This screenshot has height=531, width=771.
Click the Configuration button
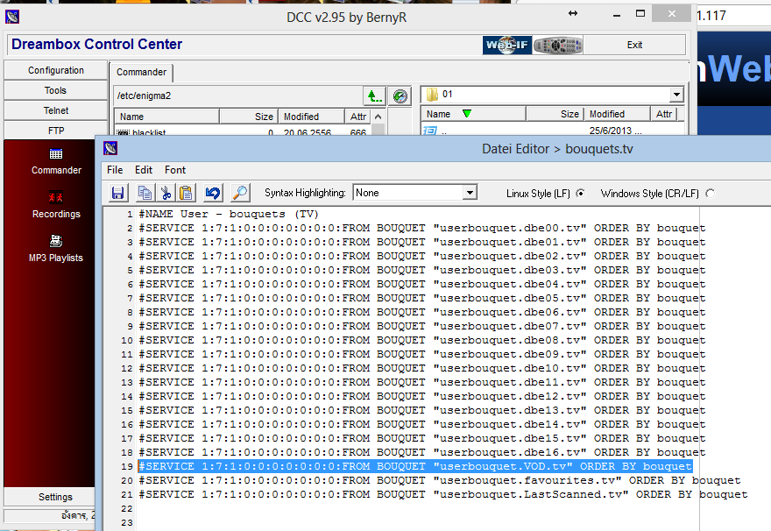55,70
